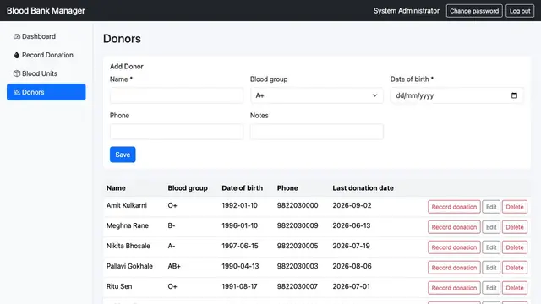Record donation for Ritu Sen
This screenshot has width=541, height=304.
(x=454, y=288)
